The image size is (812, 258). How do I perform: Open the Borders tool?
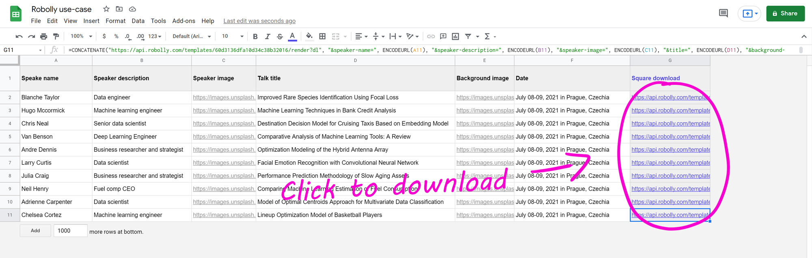322,37
